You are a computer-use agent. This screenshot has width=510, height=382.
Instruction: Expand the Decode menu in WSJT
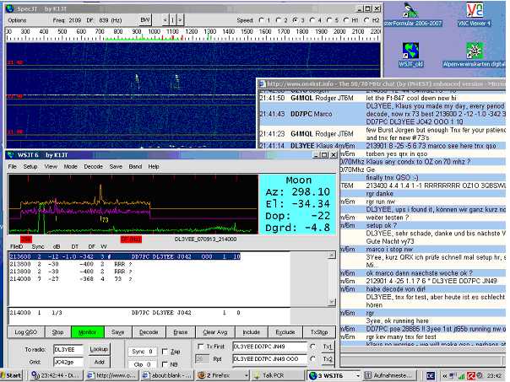[x=93, y=167]
